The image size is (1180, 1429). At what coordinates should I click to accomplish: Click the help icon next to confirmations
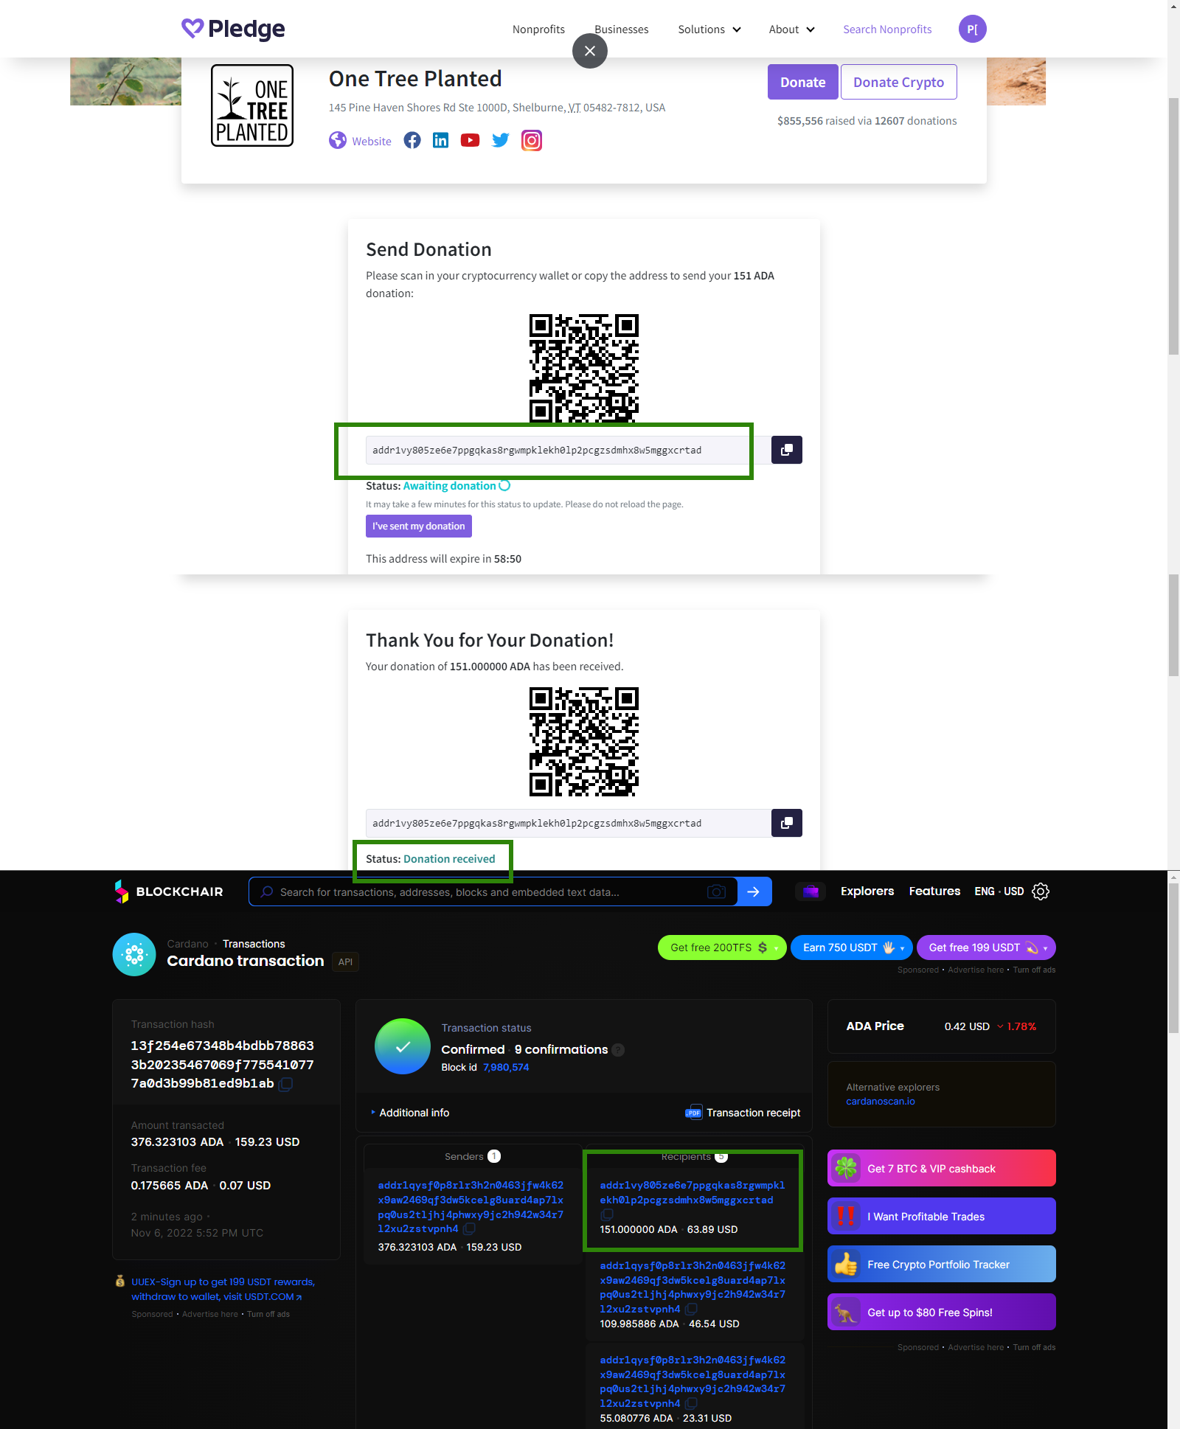[x=618, y=1049]
